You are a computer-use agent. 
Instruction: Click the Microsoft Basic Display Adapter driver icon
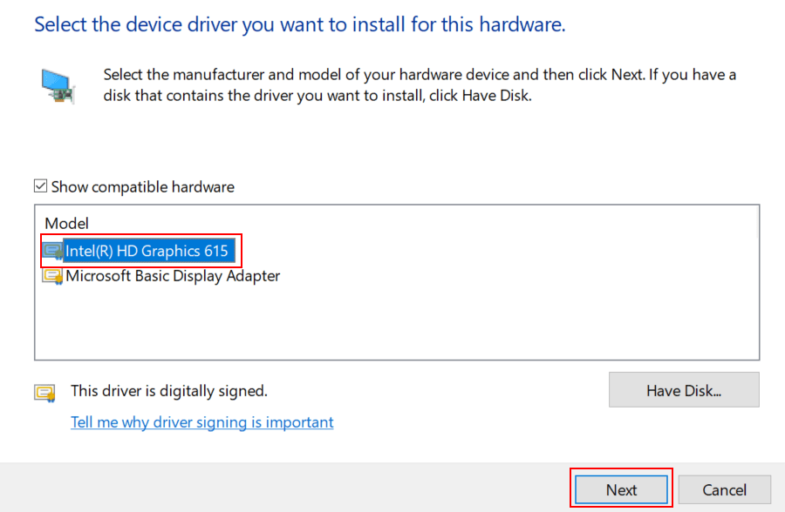click(53, 276)
